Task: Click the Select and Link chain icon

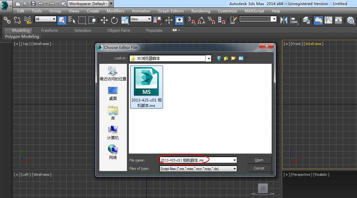Action: tap(7, 20)
